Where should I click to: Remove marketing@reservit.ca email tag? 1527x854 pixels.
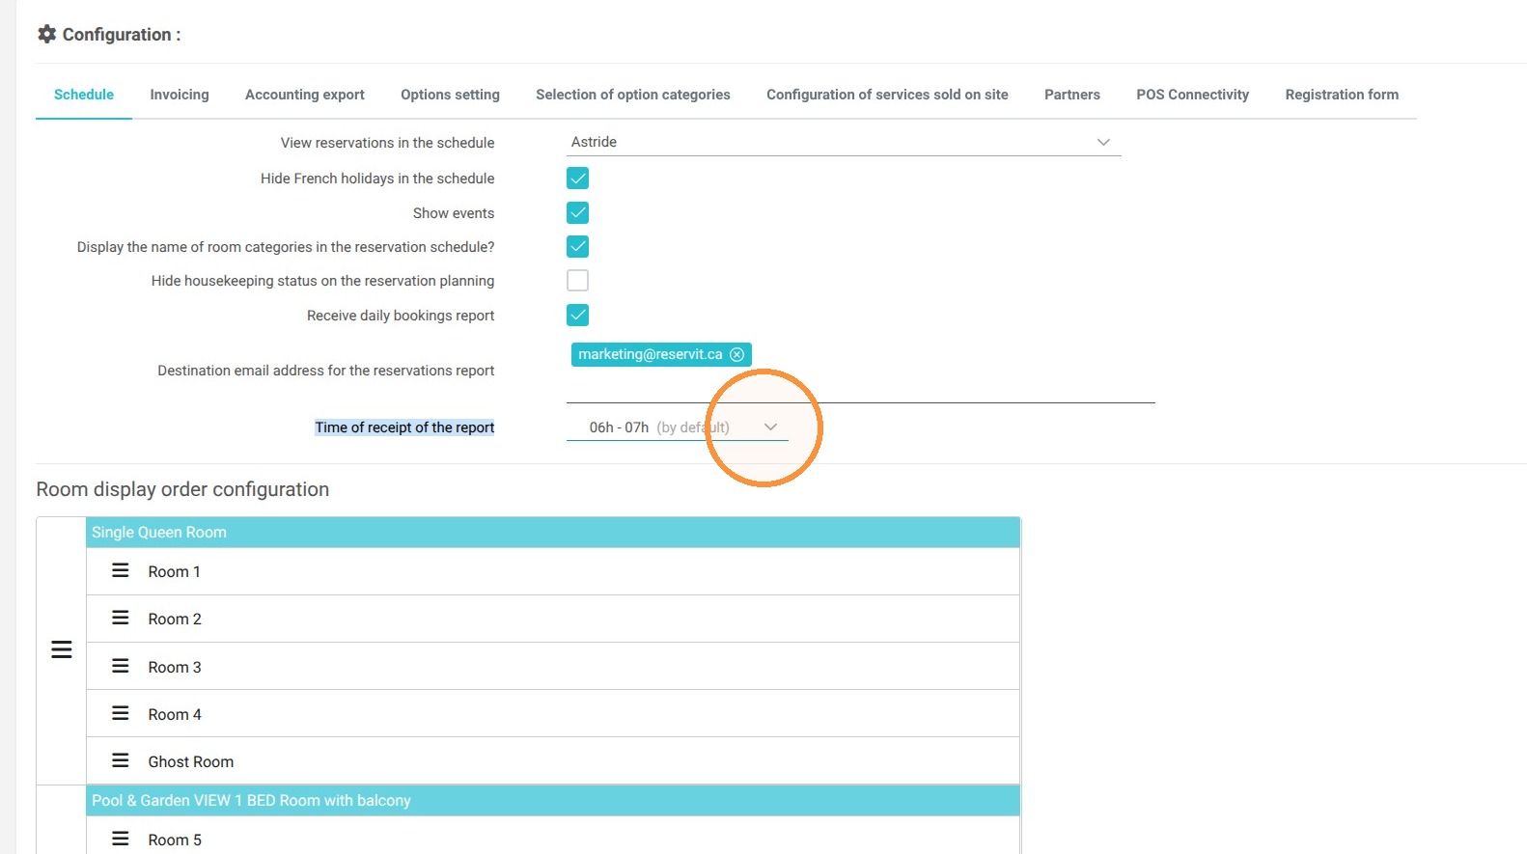tap(736, 354)
